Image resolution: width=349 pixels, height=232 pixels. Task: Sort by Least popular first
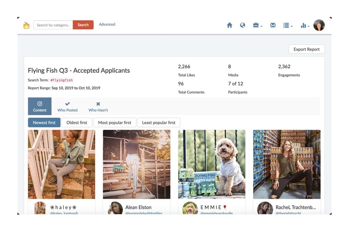[x=159, y=123]
